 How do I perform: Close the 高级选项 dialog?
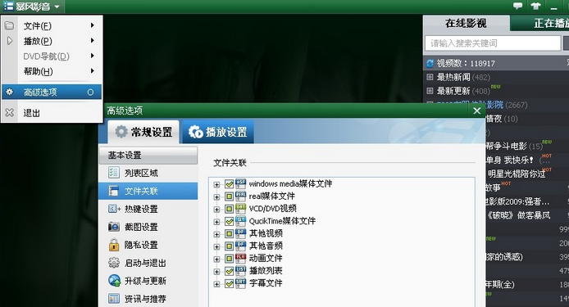(477, 111)
